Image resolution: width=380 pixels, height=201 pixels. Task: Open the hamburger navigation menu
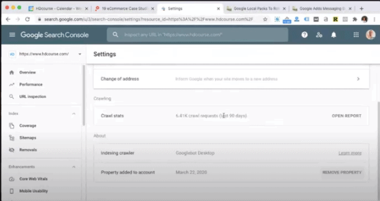point(12,35)
